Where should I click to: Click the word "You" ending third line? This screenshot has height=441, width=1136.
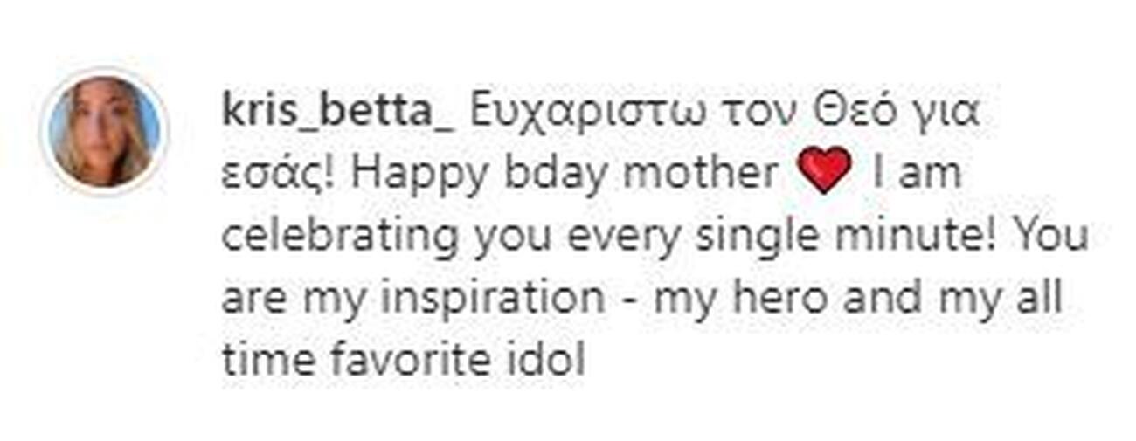click(x=1052, y=236)
